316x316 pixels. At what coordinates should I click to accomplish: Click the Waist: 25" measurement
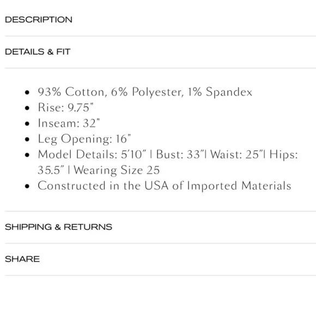[x=236, y=154]
